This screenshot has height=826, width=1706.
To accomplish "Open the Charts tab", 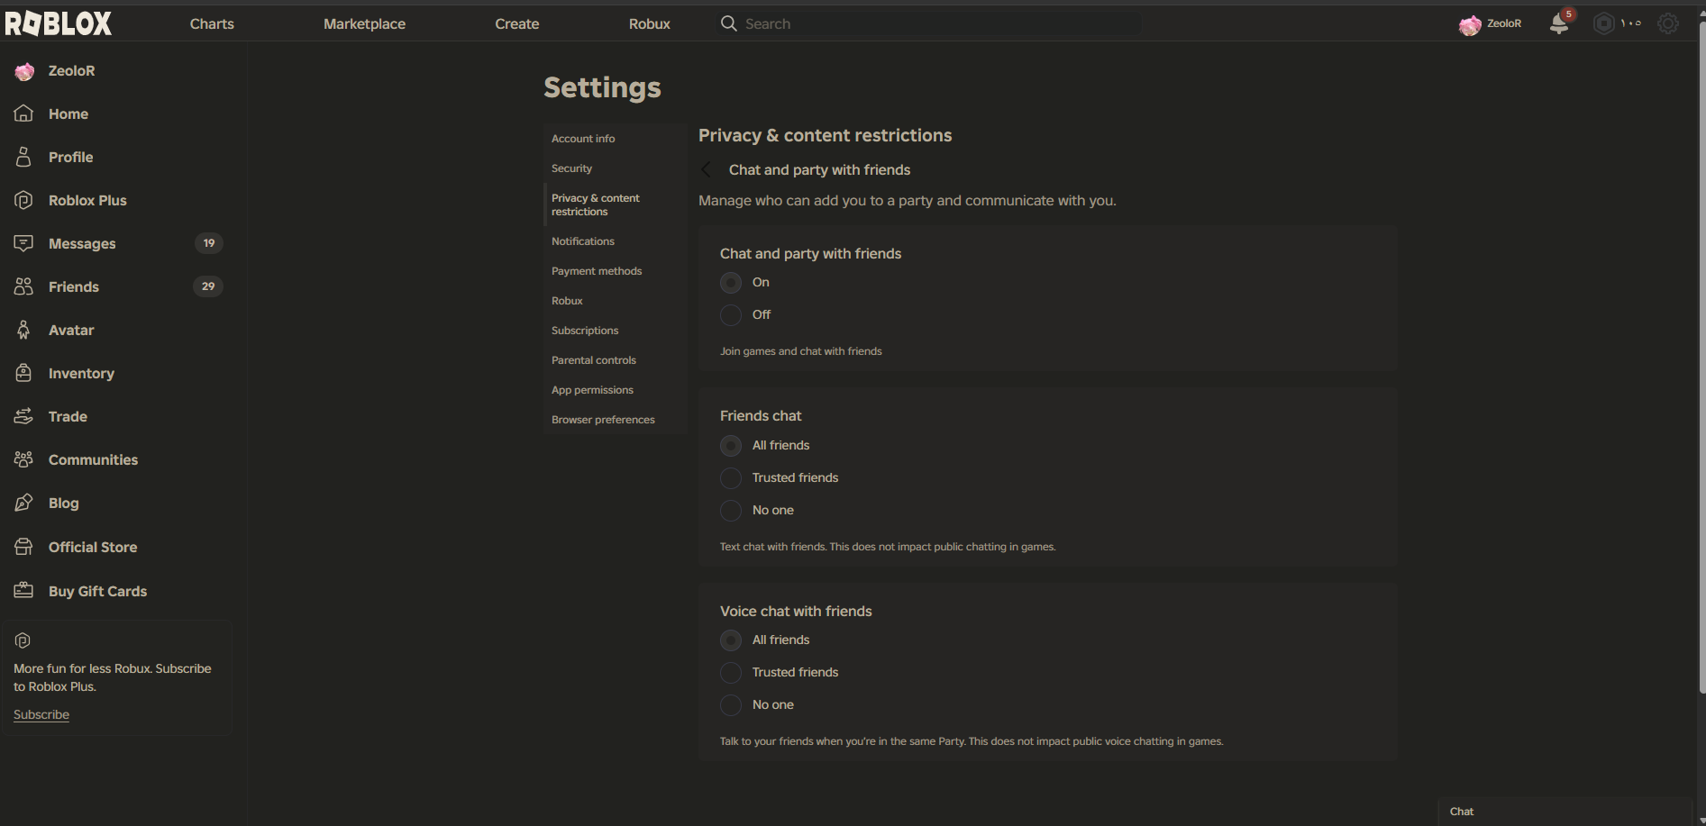I will (212, 24).
